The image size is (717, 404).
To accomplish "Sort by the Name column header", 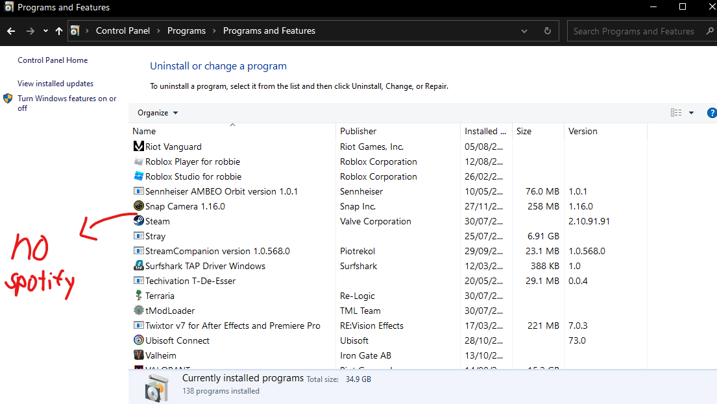I will tap(233, 131).
